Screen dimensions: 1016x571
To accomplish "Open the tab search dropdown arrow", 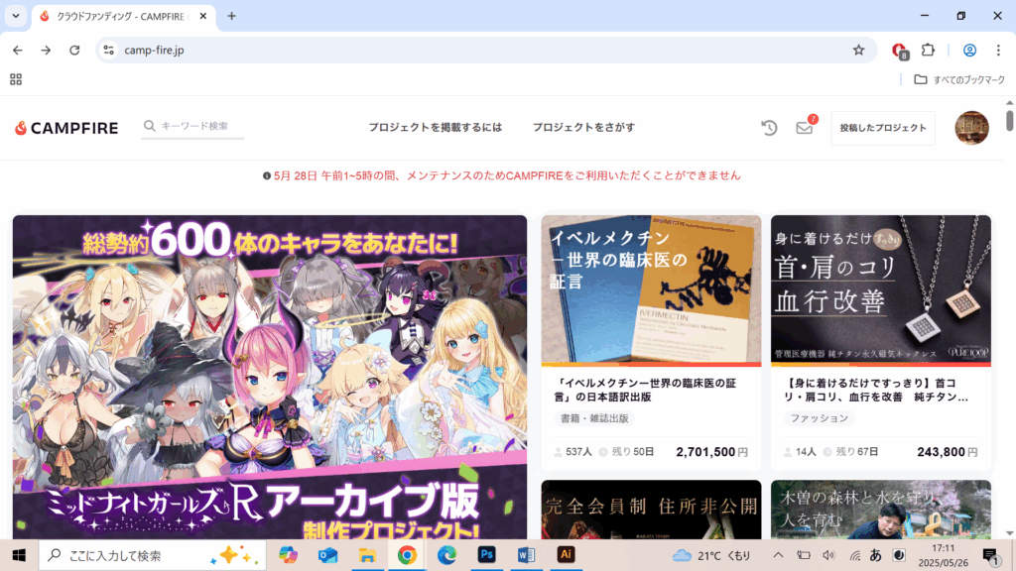I will (x=16, y=16).
